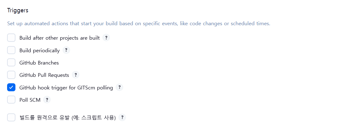This screenshot has width=341, height=126.
Task: Click the 'Poll SCM' label text
Action: [30, 100]
